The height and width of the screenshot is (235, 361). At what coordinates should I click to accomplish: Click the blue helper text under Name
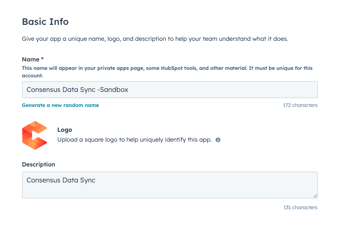pos(167,72)
